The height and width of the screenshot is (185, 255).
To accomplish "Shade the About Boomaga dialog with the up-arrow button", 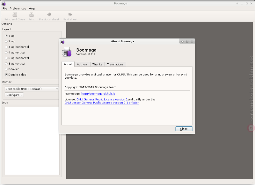I will point(182,41).
